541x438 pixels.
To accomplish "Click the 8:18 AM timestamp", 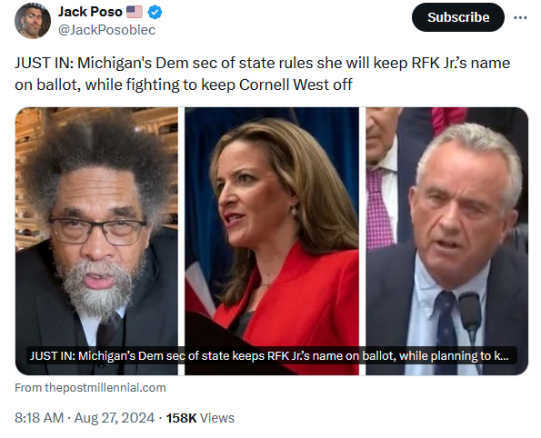I will click(x=39, y=418).
